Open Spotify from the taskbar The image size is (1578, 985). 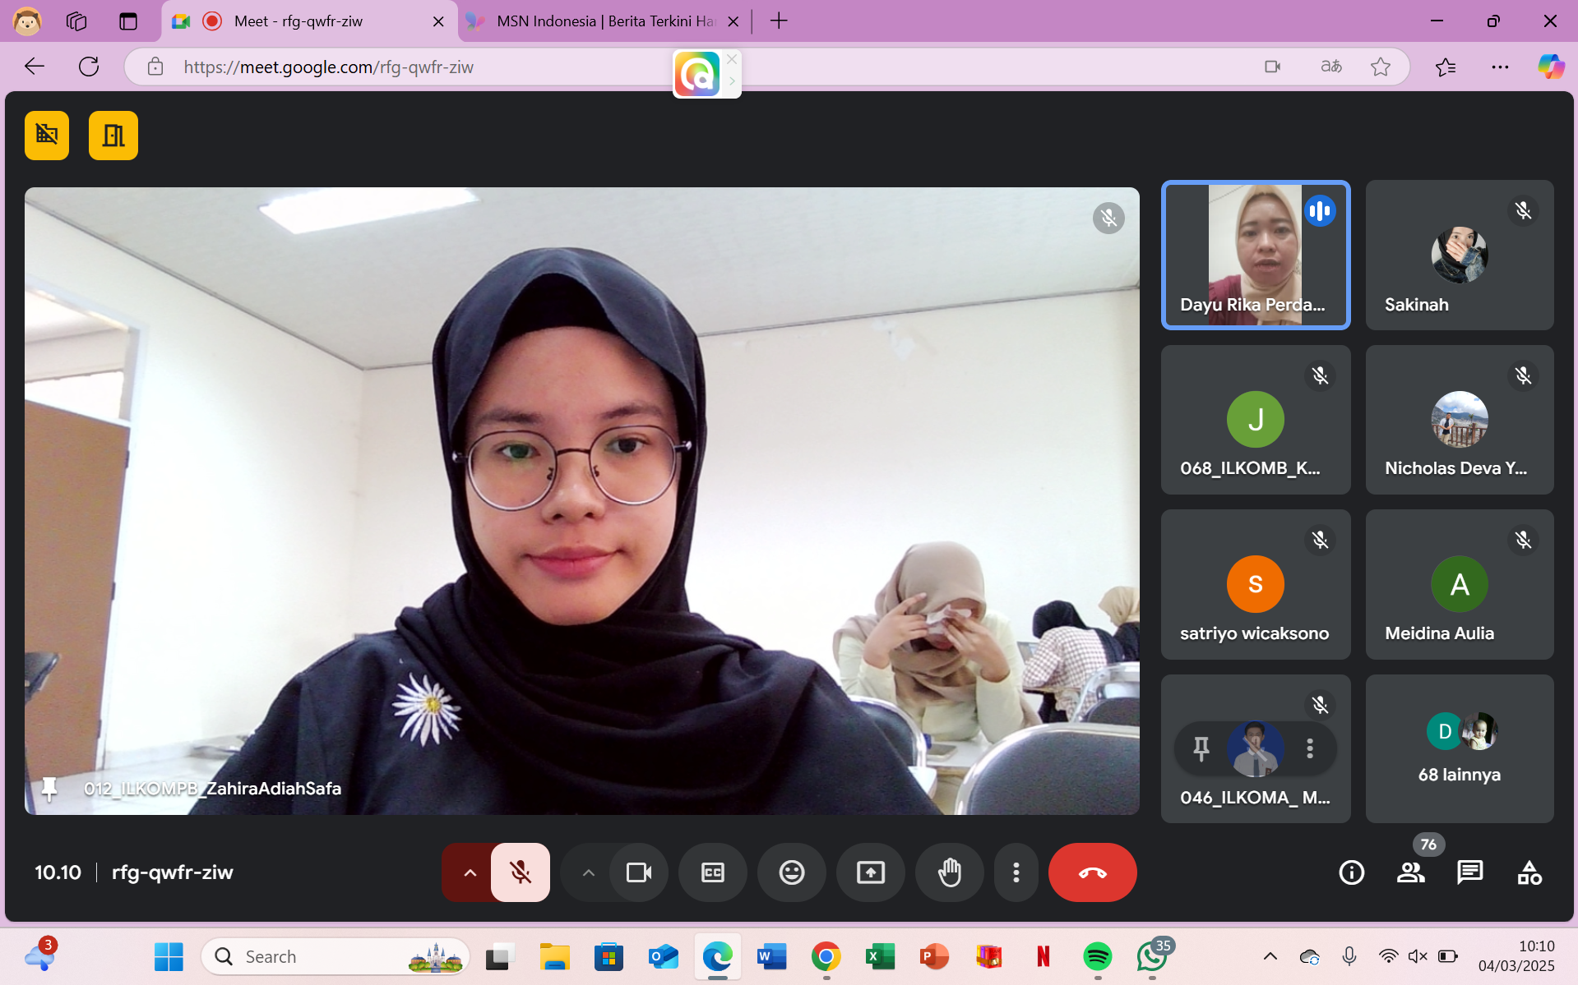pyautogui.click(x=1097, y=956)
